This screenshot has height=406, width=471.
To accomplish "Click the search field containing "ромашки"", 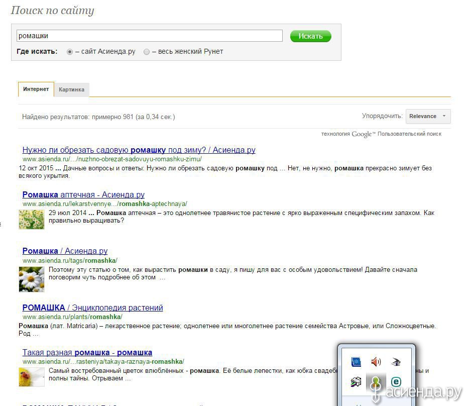I will coord(150,36).
